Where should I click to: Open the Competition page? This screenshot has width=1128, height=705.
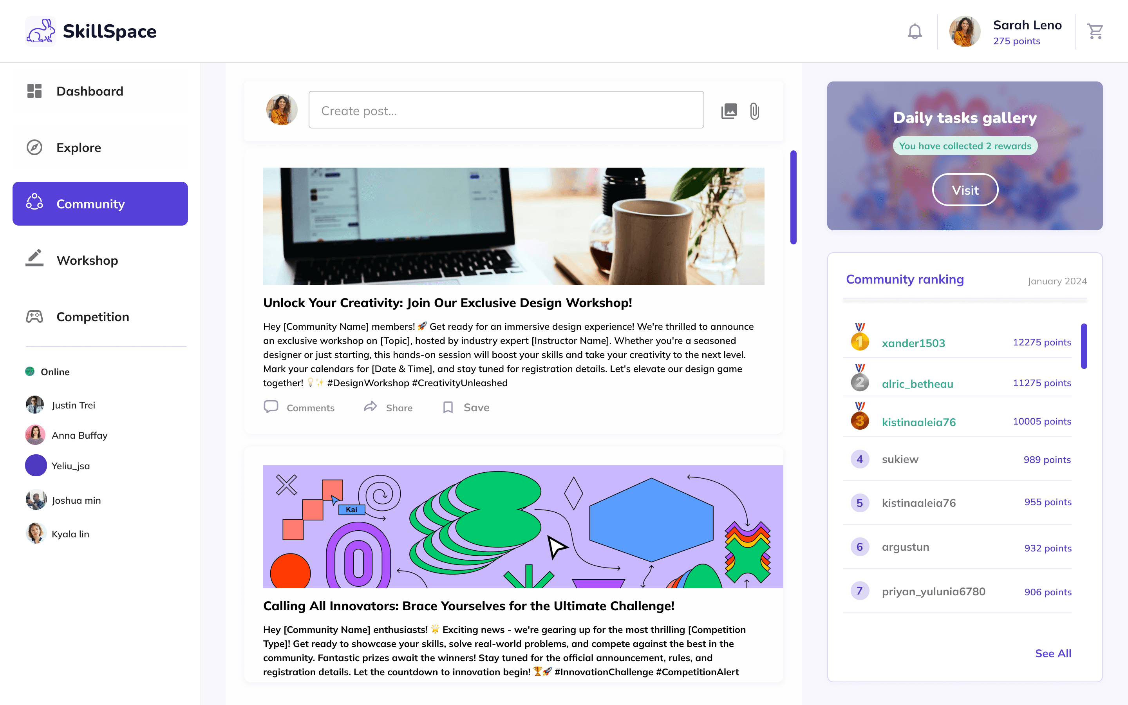pos(100,316)
